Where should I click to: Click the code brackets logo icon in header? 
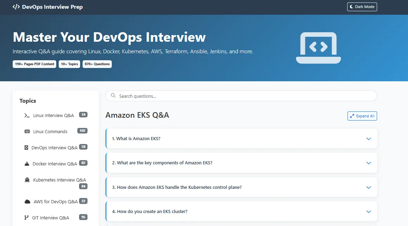click(16, 7)
